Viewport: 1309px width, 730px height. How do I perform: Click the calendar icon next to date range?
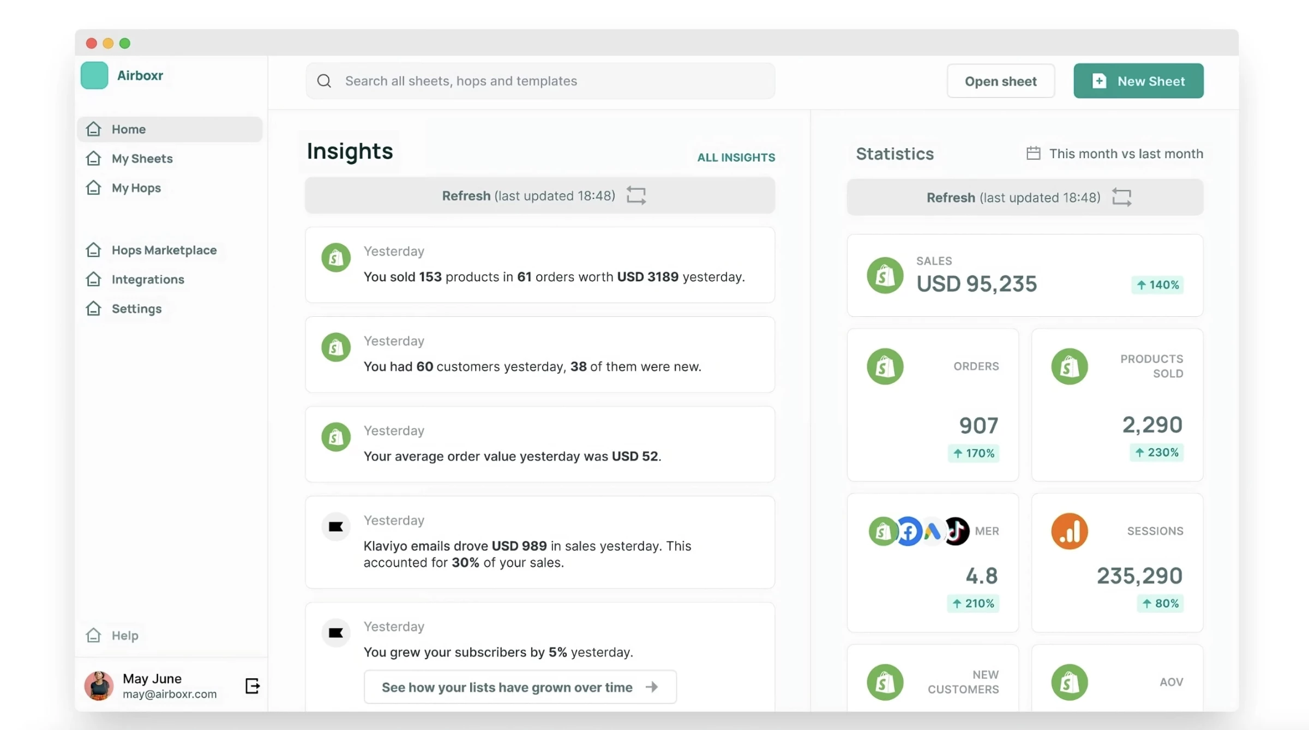1033,153
